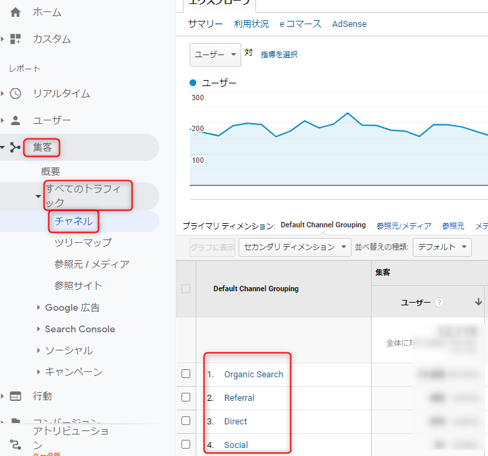Click the 指標を選択 link
Image resolution: width=488 pixels, height=456 pixels.
(x=279, y=54)
